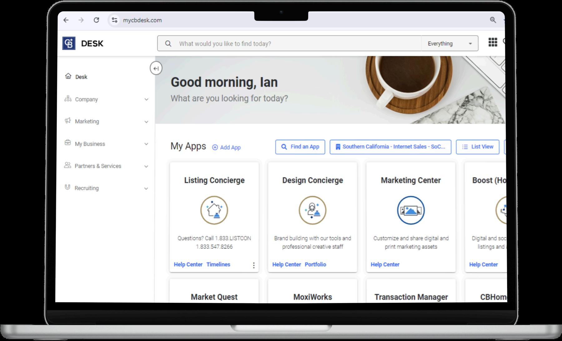Click the Recruiting magnet icon

tap(67, 187)
